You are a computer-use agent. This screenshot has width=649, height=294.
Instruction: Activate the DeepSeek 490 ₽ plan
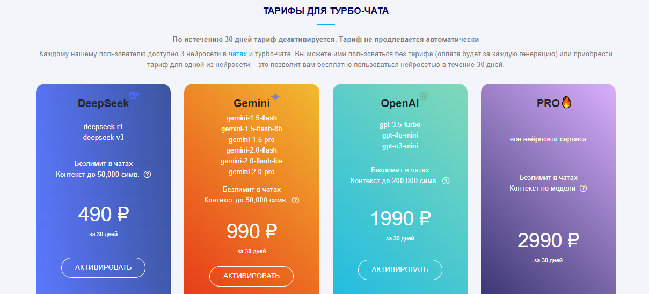tap(103, 268)
